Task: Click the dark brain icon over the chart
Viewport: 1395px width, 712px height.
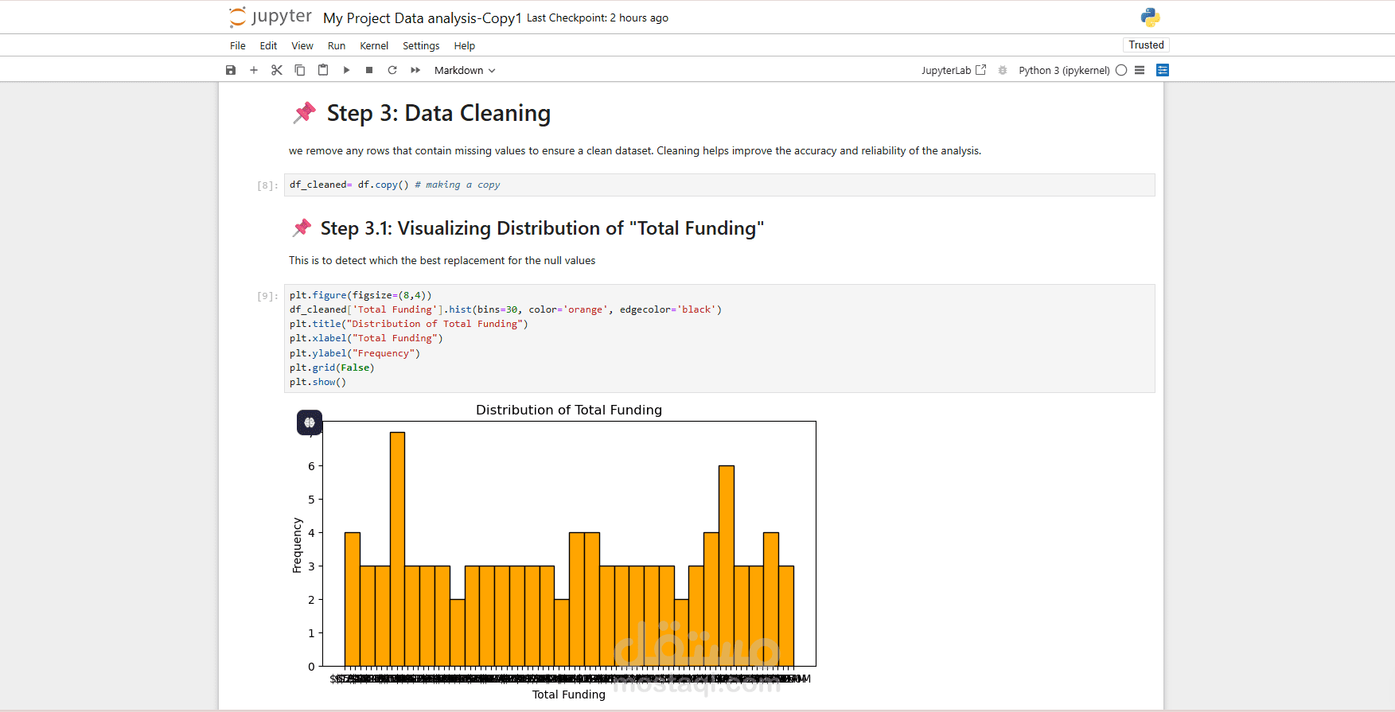Action: pos(310,422)
